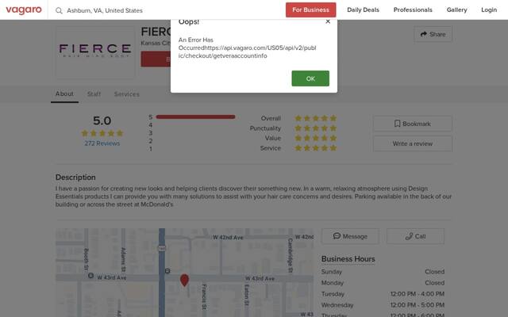Click the Service star rating
The width and height of the screenshot is (508, 317).
point(315,148)
